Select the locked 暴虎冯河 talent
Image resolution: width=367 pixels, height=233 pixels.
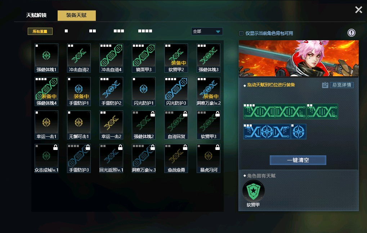point(208,158)
